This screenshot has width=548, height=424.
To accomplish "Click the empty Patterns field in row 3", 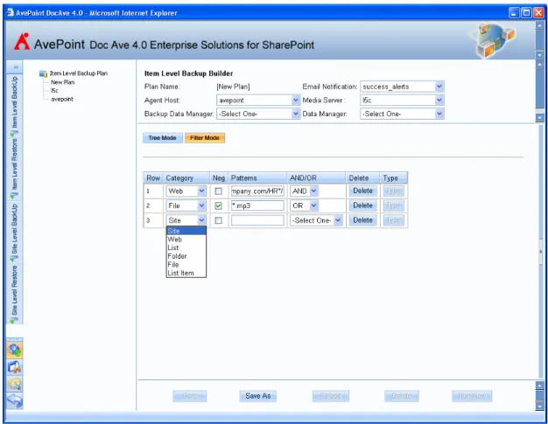I will point(257,220).
